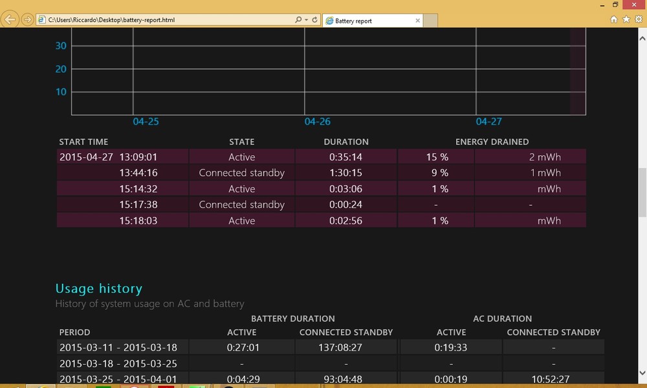Click the 2015-03-18 - 2015-03-25 period row
This screenshot has height=388, width=647.
tap(122, 363)
